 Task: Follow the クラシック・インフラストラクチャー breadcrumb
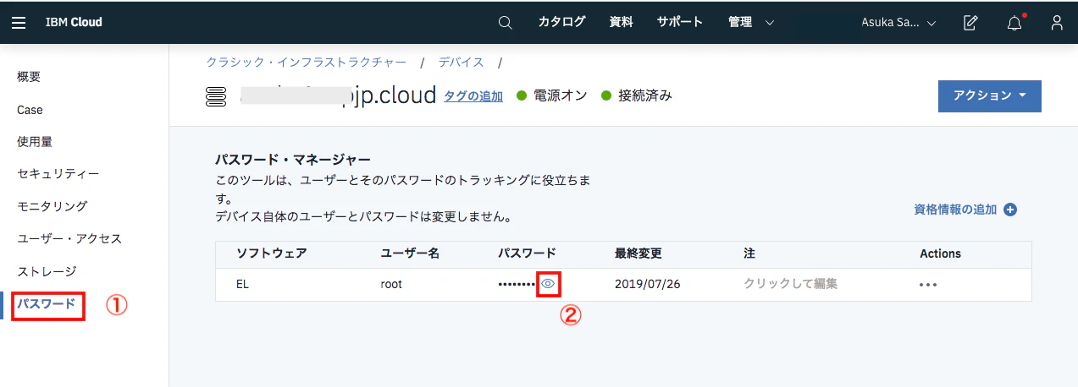click(307, 63)
